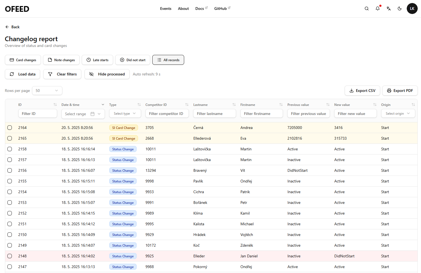Go back using the Back link
The width and height of the screenshot is (421, 273).
(x=12, y=27)
